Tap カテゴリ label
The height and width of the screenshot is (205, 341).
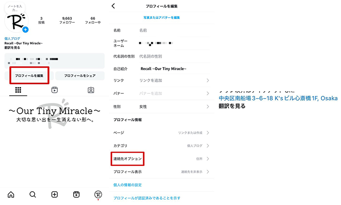click(x=120, y=146)
